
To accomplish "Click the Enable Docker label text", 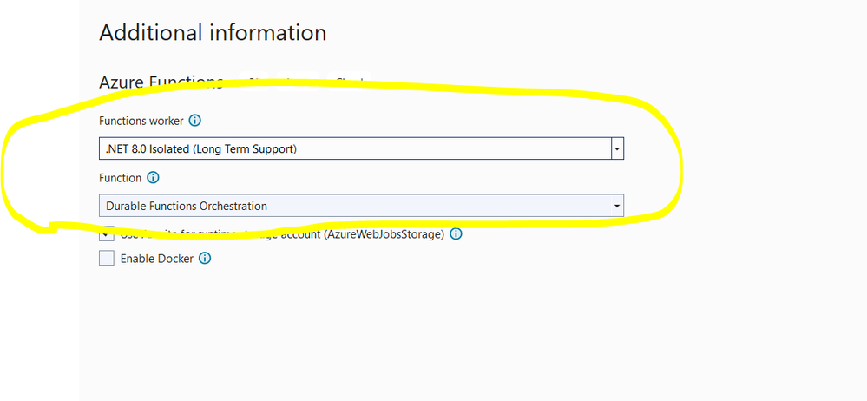I will click(156, 258).
